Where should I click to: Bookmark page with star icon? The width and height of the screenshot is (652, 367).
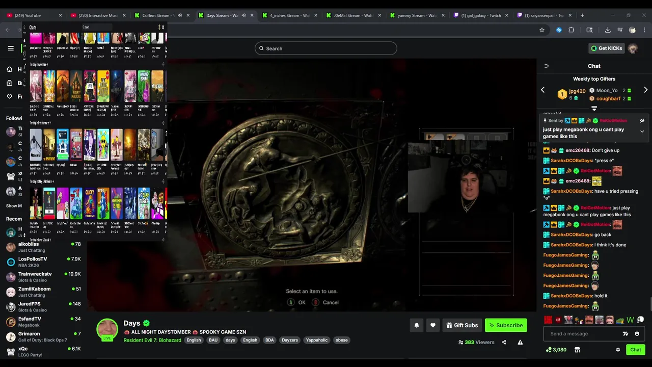click(x=542, y=30)
